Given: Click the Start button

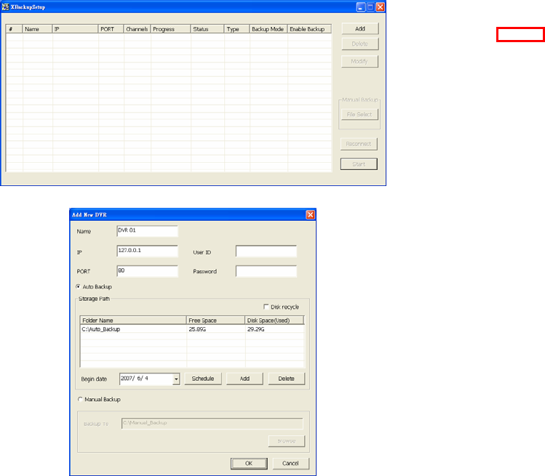Looking at the screenshot, I should [359, 164].
